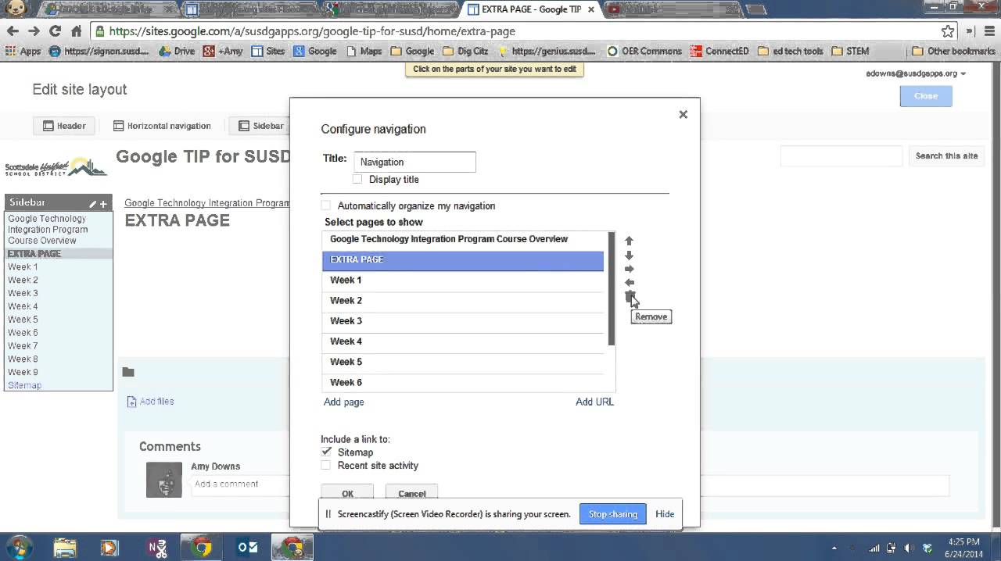The image size is (1001, 561).
Task: Select Week 6 in the pages list
Action: pyautogui.click(x=463, y=382)
